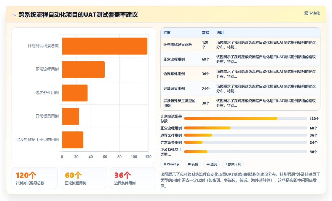Viewport: 332px width, 201px height.
Task: Click the description in the 异常场景用例 row
Action: click(x=266, y=89)
